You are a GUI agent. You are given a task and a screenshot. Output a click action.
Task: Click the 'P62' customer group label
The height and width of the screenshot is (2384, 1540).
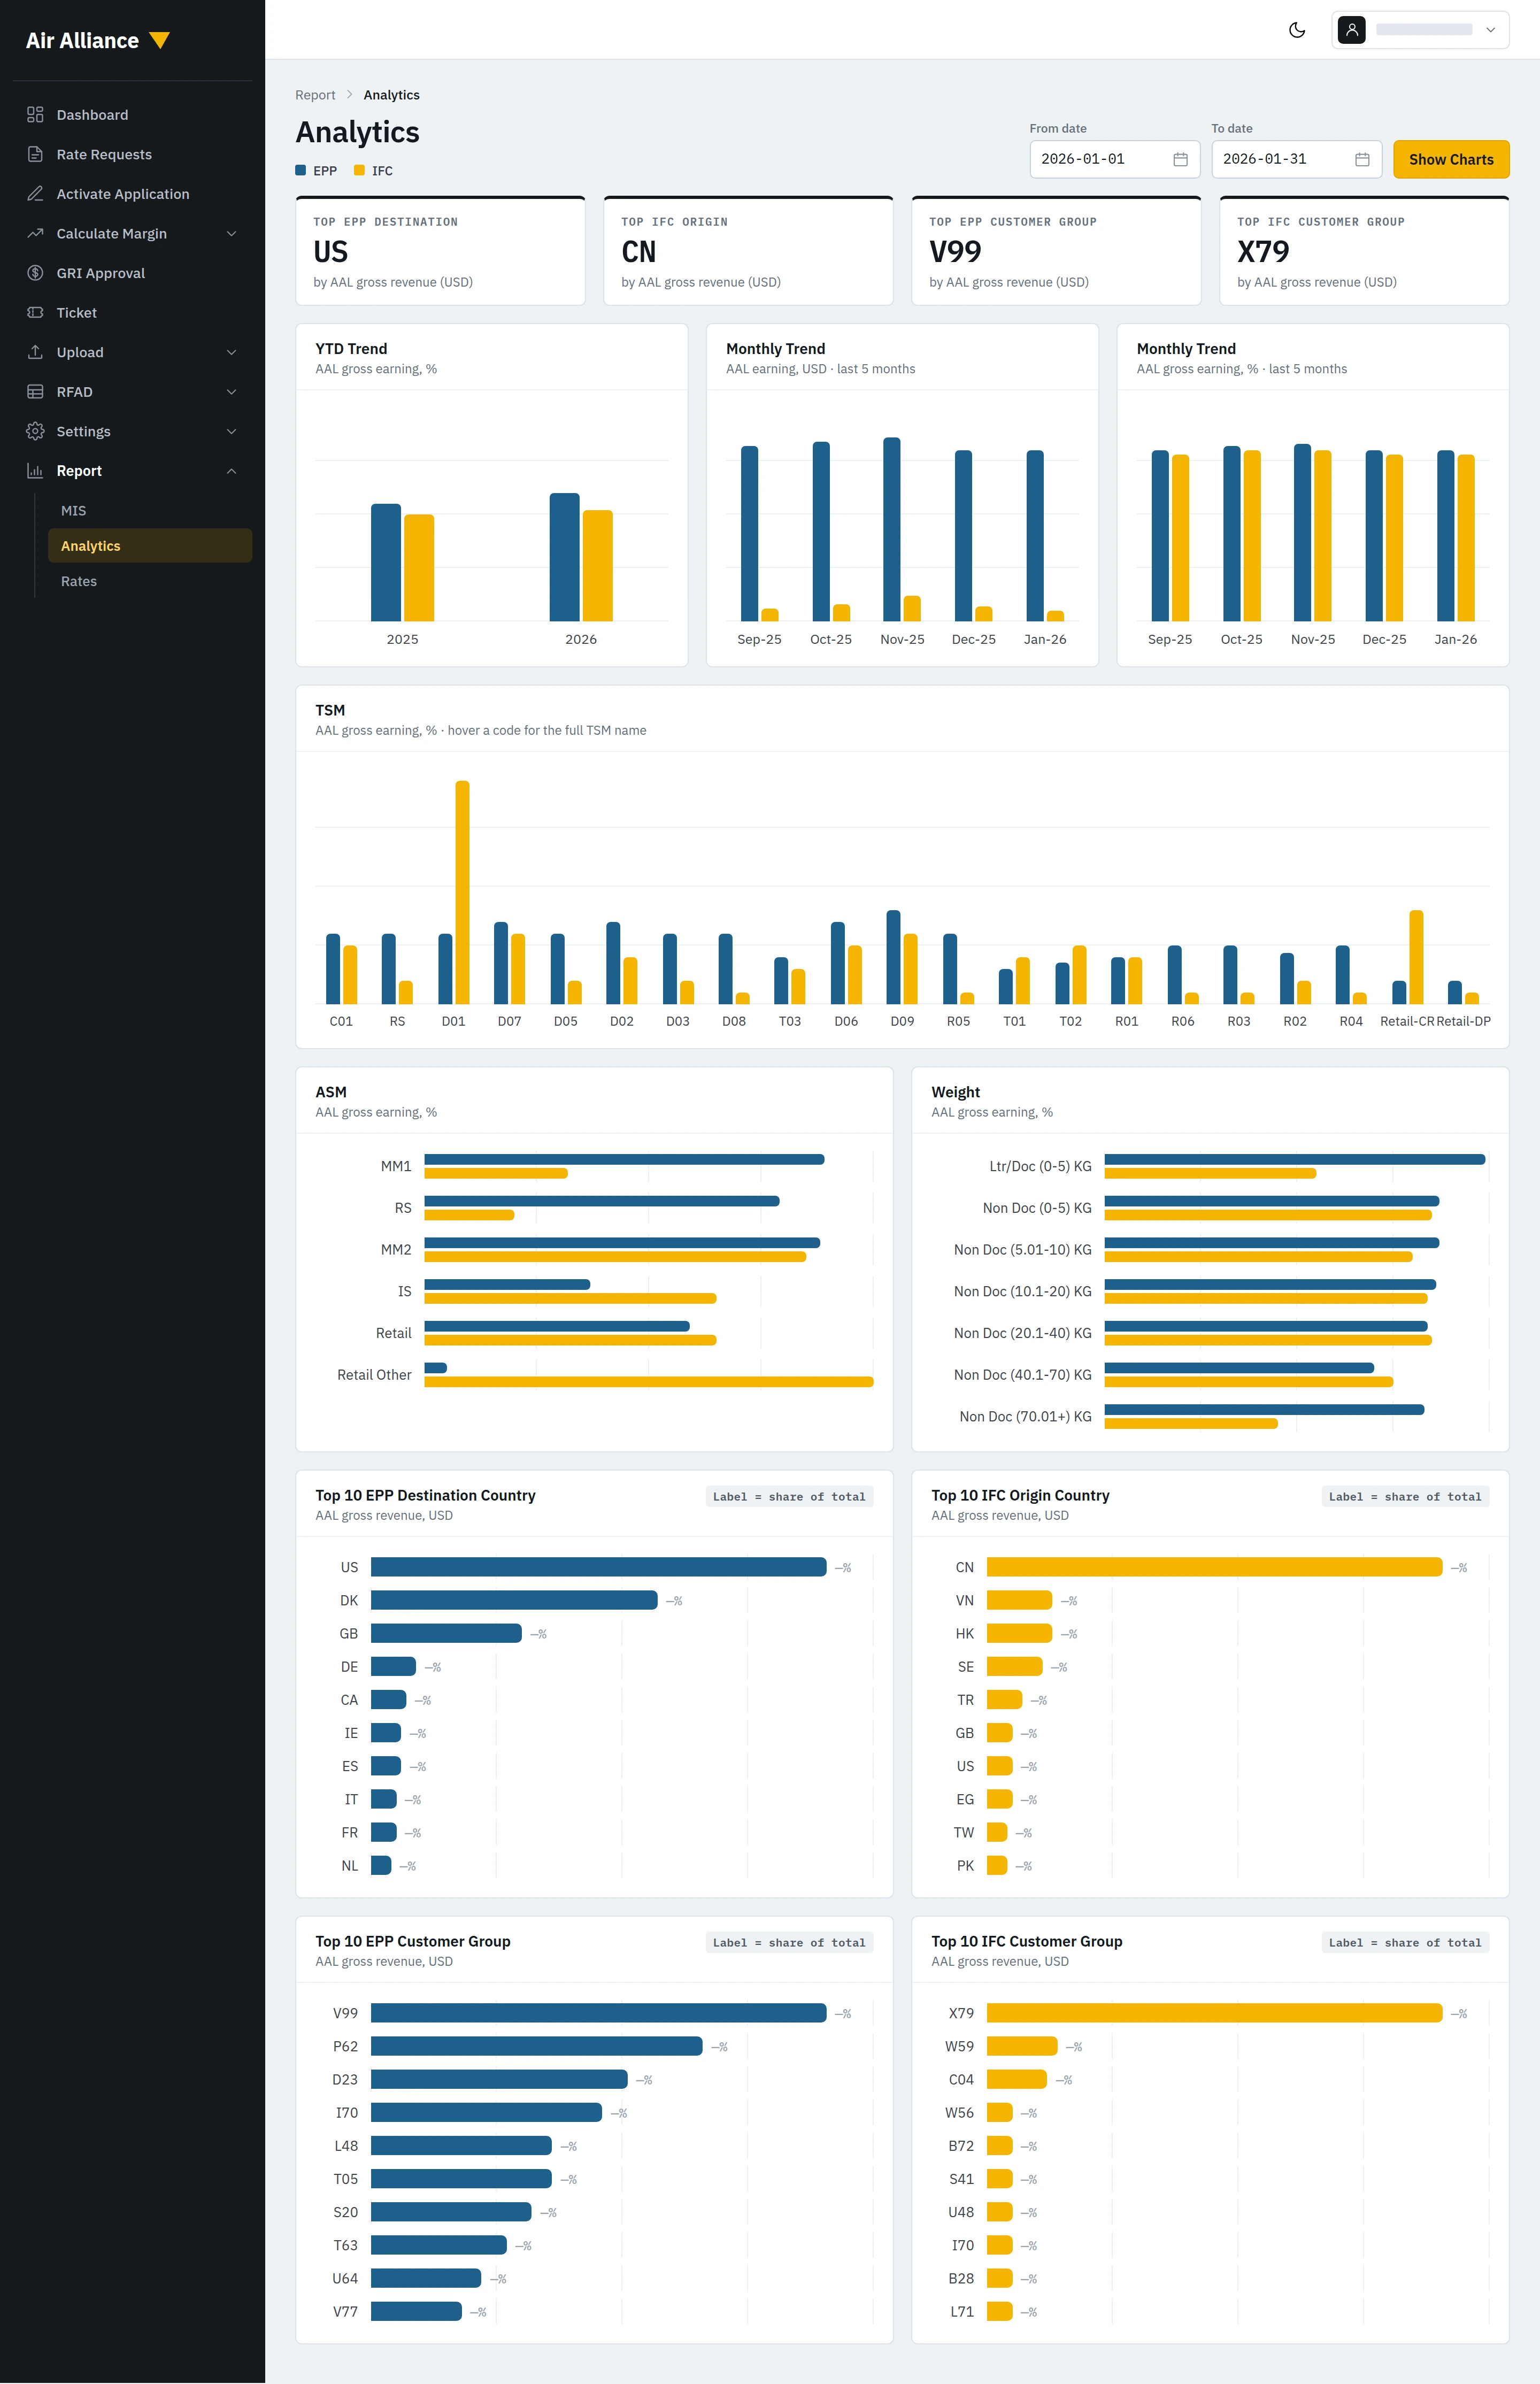[x=345, y=2047]
